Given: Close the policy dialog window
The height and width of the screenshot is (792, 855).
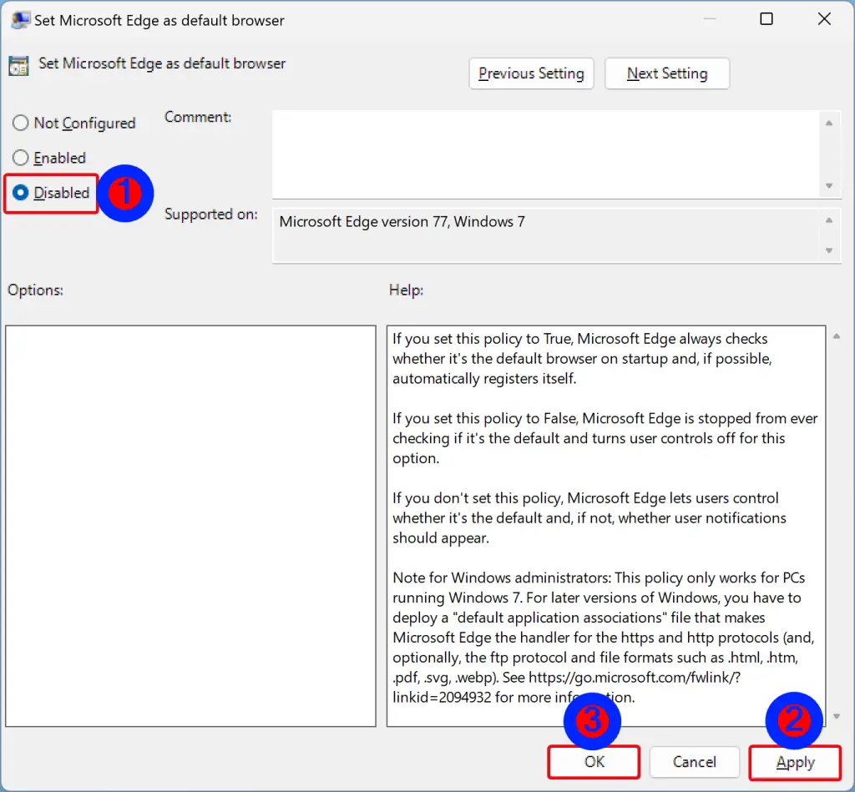Looking at the screenshot, I should 824,19.
